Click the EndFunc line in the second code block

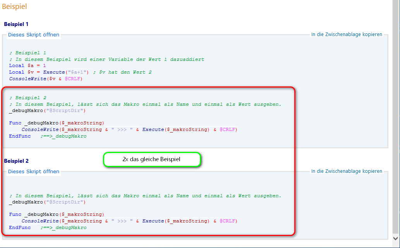[20, 227]
